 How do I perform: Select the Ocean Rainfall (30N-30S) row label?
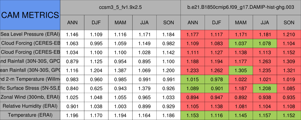(x=30, y=70)
